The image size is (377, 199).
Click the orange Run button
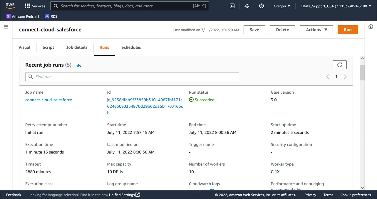348,30
